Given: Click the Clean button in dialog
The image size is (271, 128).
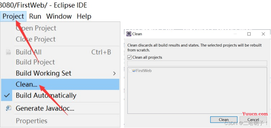Looking at the screenshot, I should [x=224, y=120].
